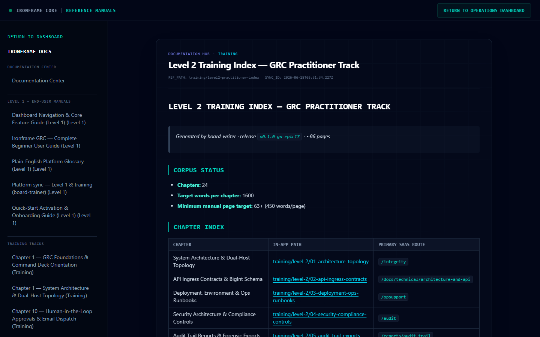
Task: Open Platform sync Level 1 & training item
Action: pyautogui.click(x=52, y=188)
